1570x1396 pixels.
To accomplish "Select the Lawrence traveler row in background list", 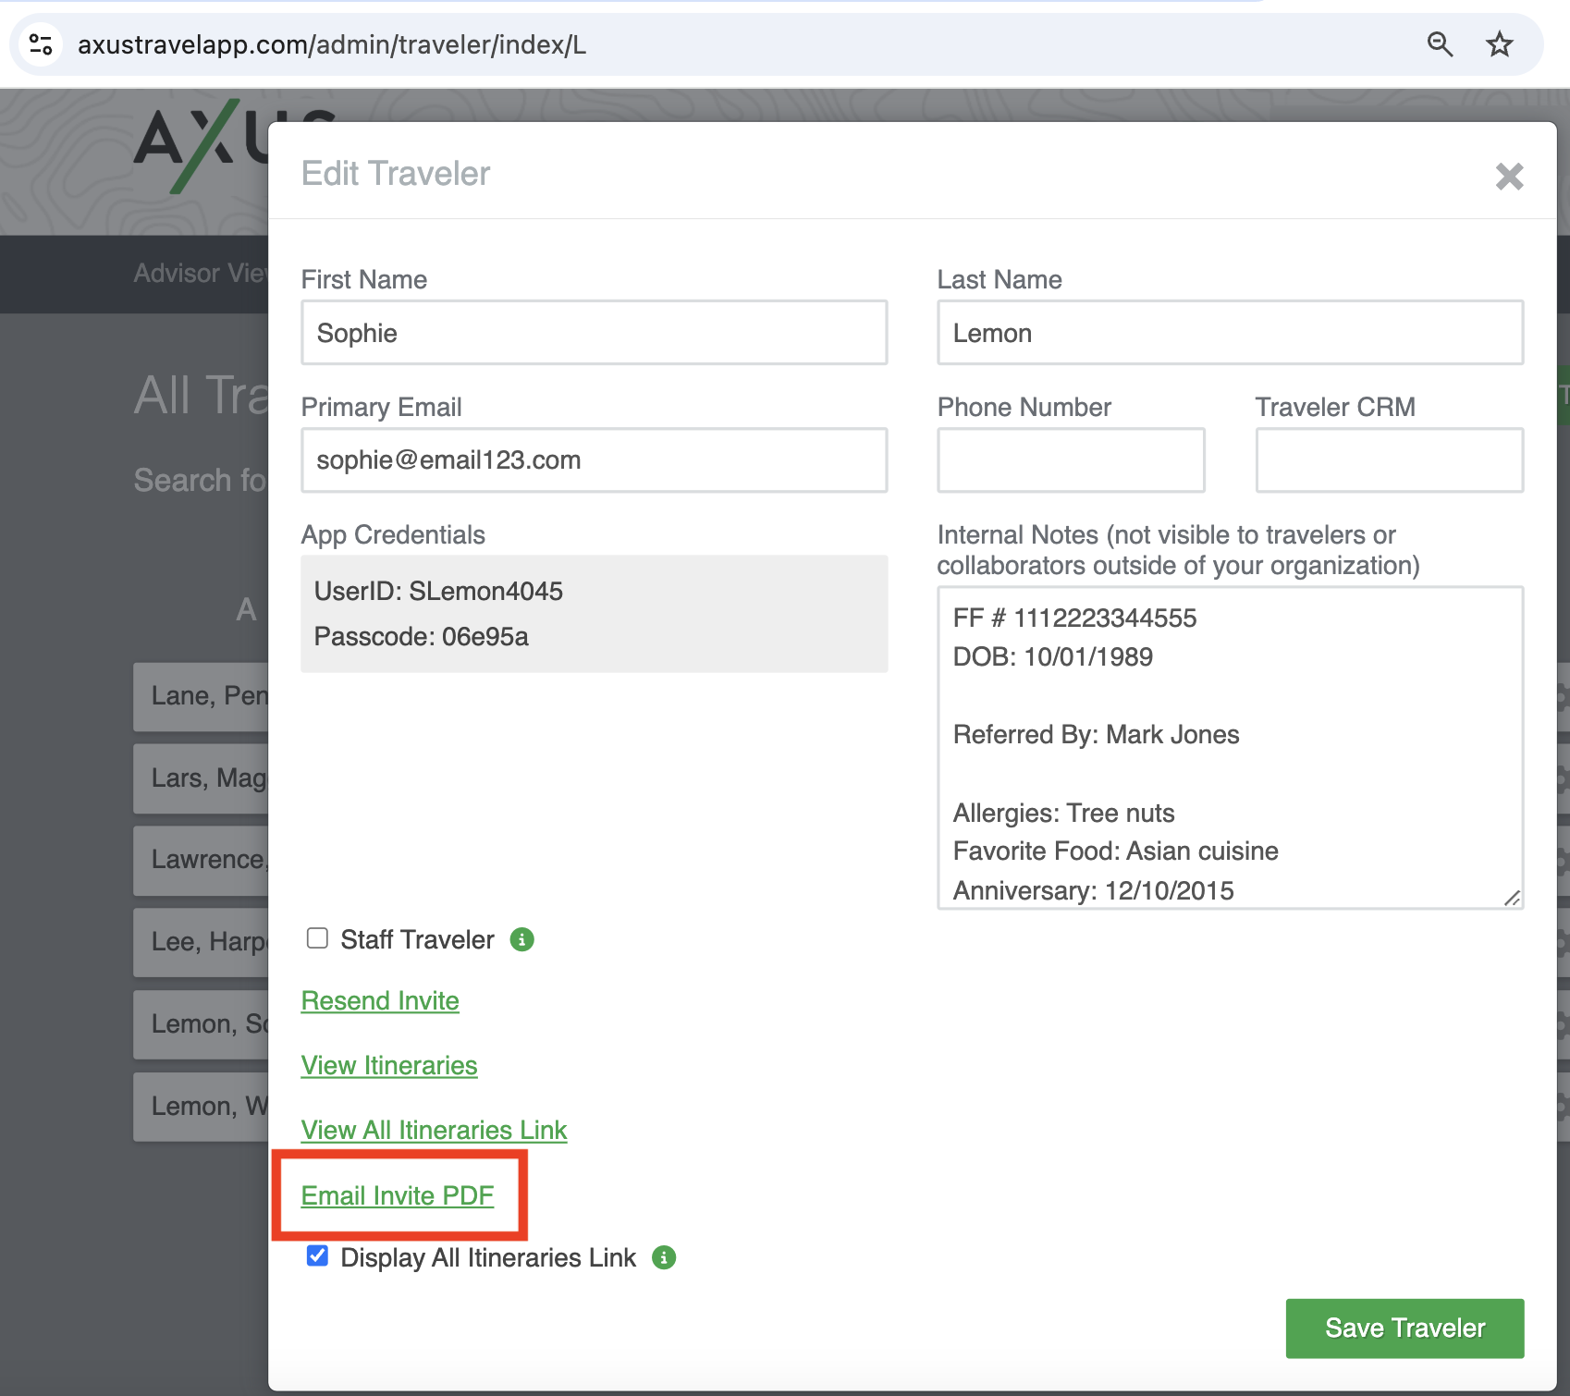I will pyautogui.click(x=201, y=860).
